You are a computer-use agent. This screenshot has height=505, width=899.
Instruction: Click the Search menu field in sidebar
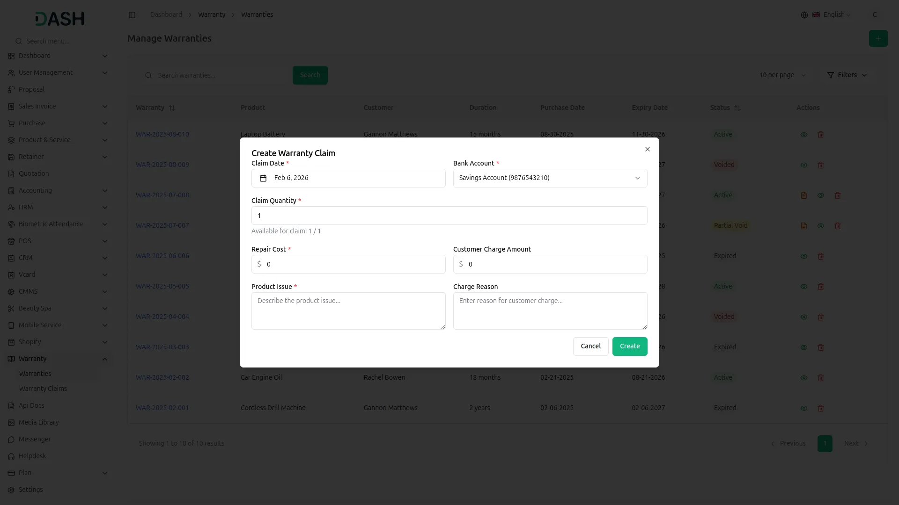pyautogui.click(x=59, y=41)
